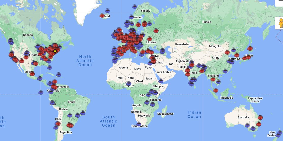The width and height of the screenshot is (283, 141).
Task: Open blue cup marker in the Caucasus region
Action: tap(162, 51)
